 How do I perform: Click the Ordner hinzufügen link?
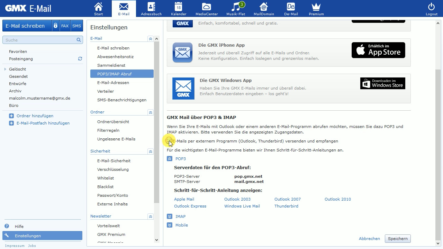coord(35,116)
